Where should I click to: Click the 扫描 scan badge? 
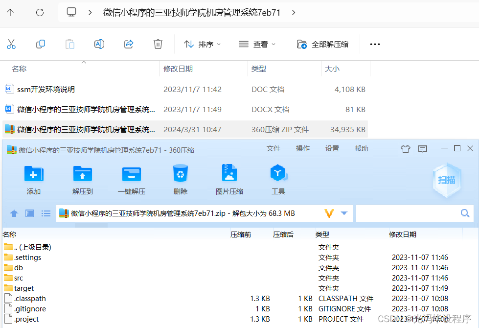point(446,181)
